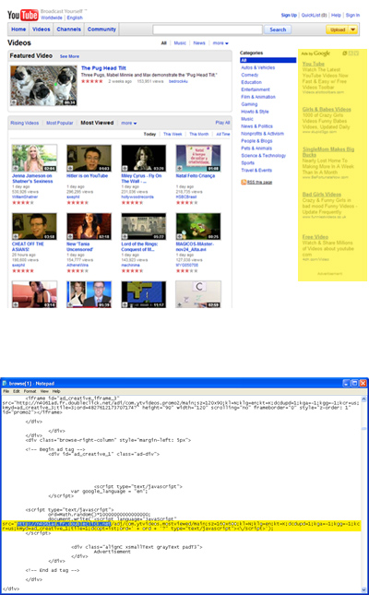Click Girls & Babes Videos ad link
This screenshot has height=595, width=369.
pos(327,109)
